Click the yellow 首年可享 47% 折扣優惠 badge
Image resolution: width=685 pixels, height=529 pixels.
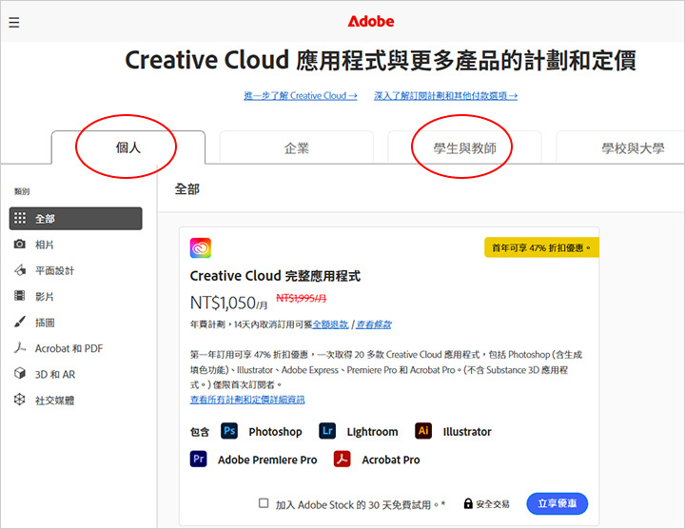tap(541, 247)
